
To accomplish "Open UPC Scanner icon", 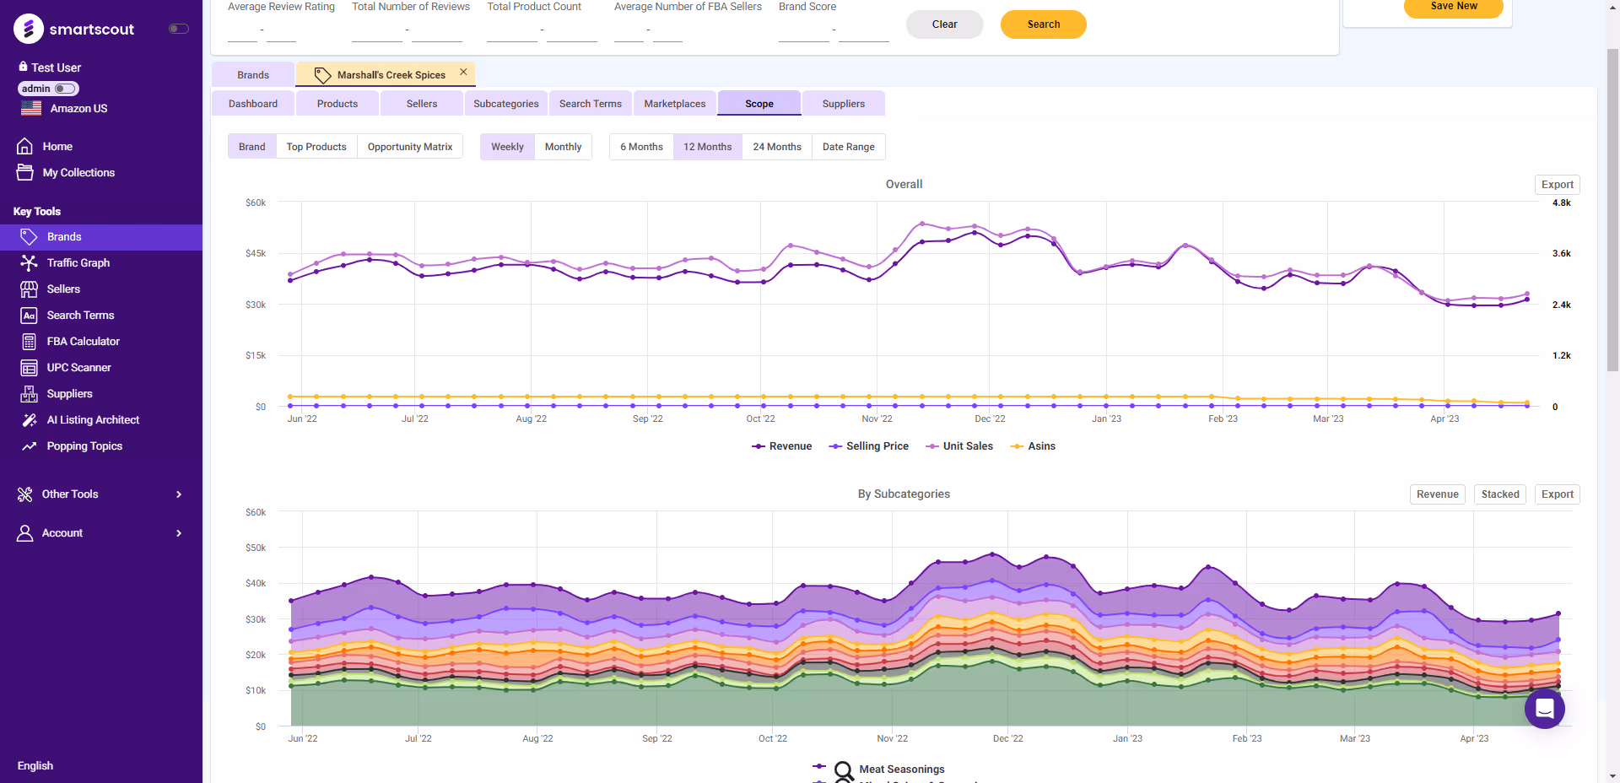I will pyautogui.click(x=29, y=367).
